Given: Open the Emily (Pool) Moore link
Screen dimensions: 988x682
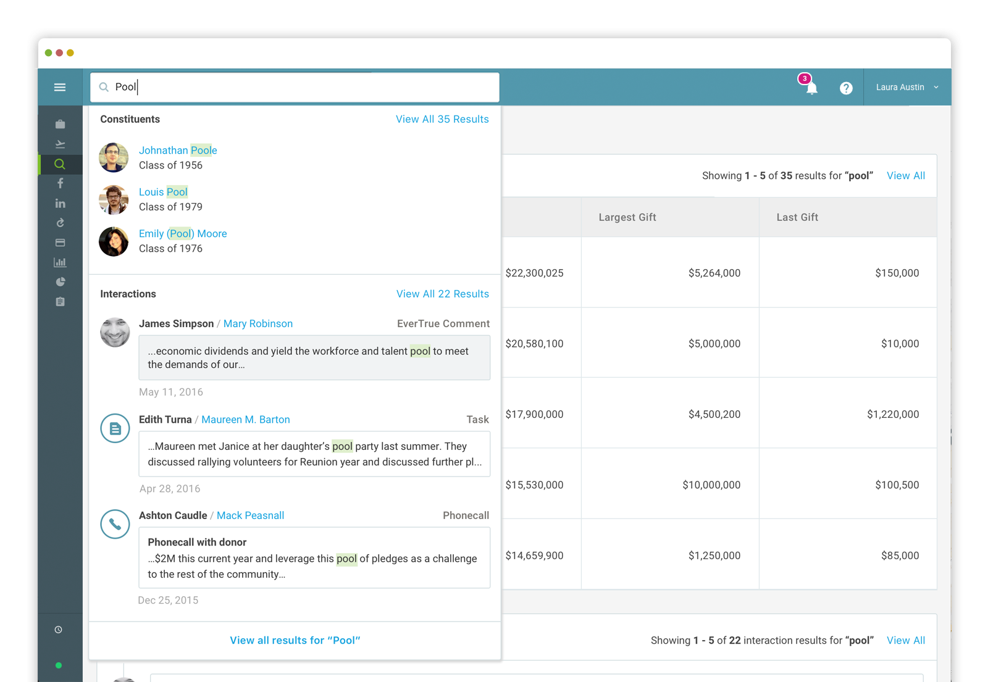Looking at the screenshot, I should pos(183,233).
